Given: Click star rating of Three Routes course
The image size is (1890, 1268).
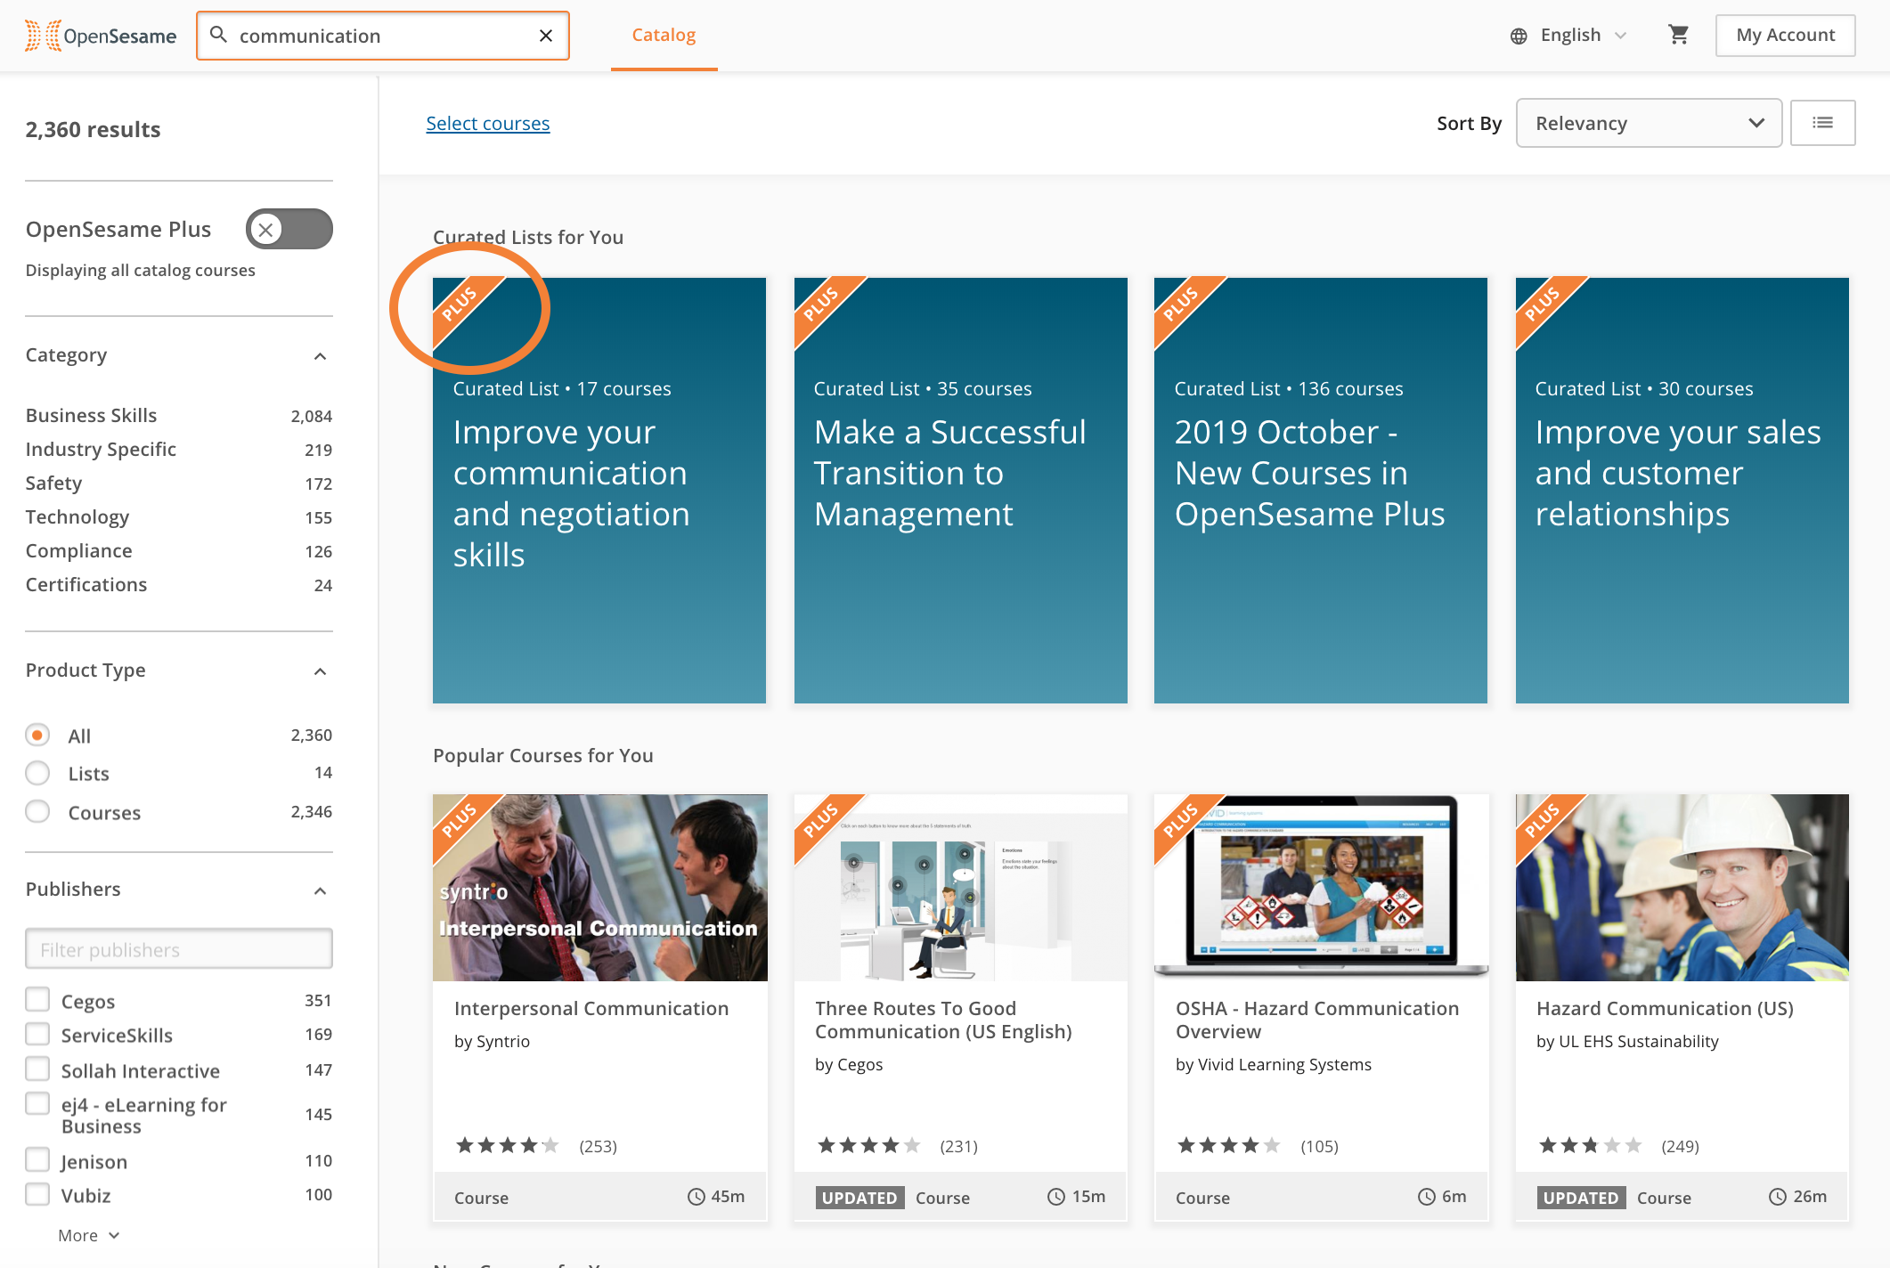Looking at the screenshot, I should (868, 1145).
